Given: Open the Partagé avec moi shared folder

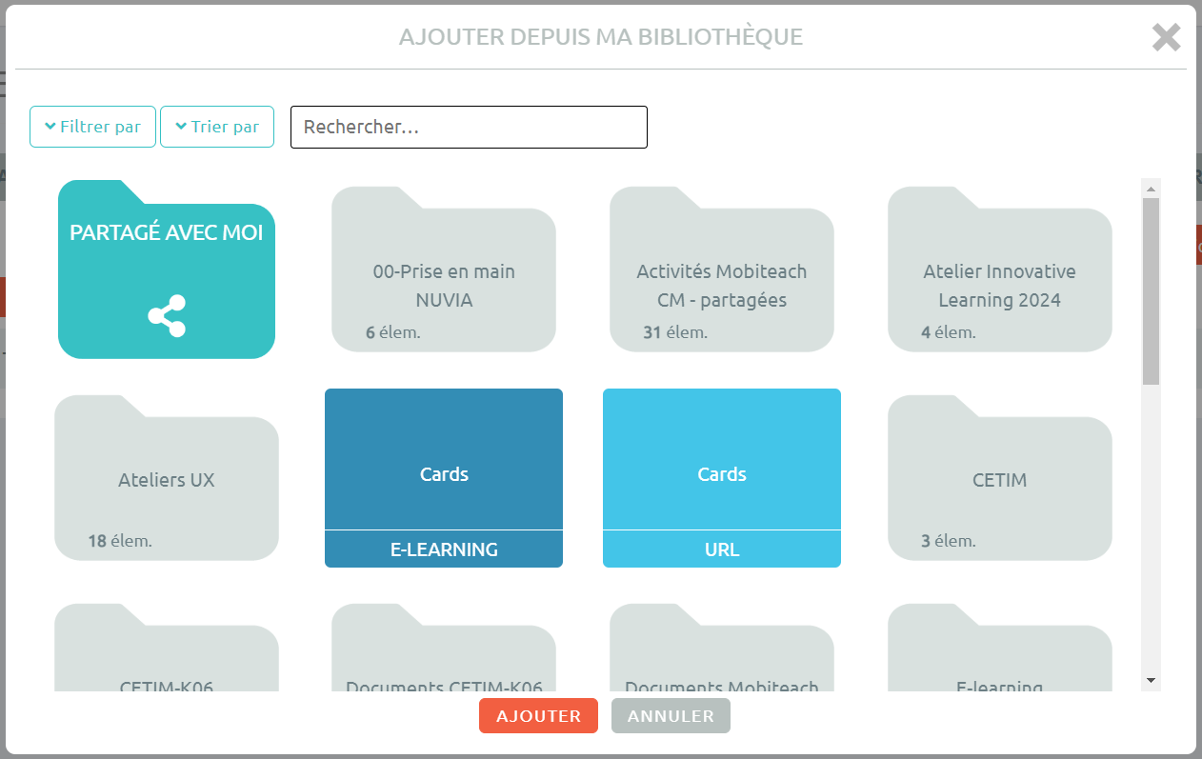Looking at the screenshot, I should click(167, 270).
